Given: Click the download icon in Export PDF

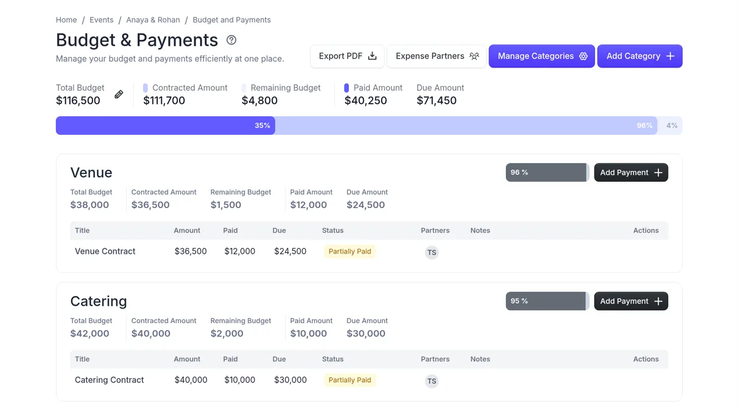Looking at the screenshot, I should pyautogui.click(x=373, y=56).
